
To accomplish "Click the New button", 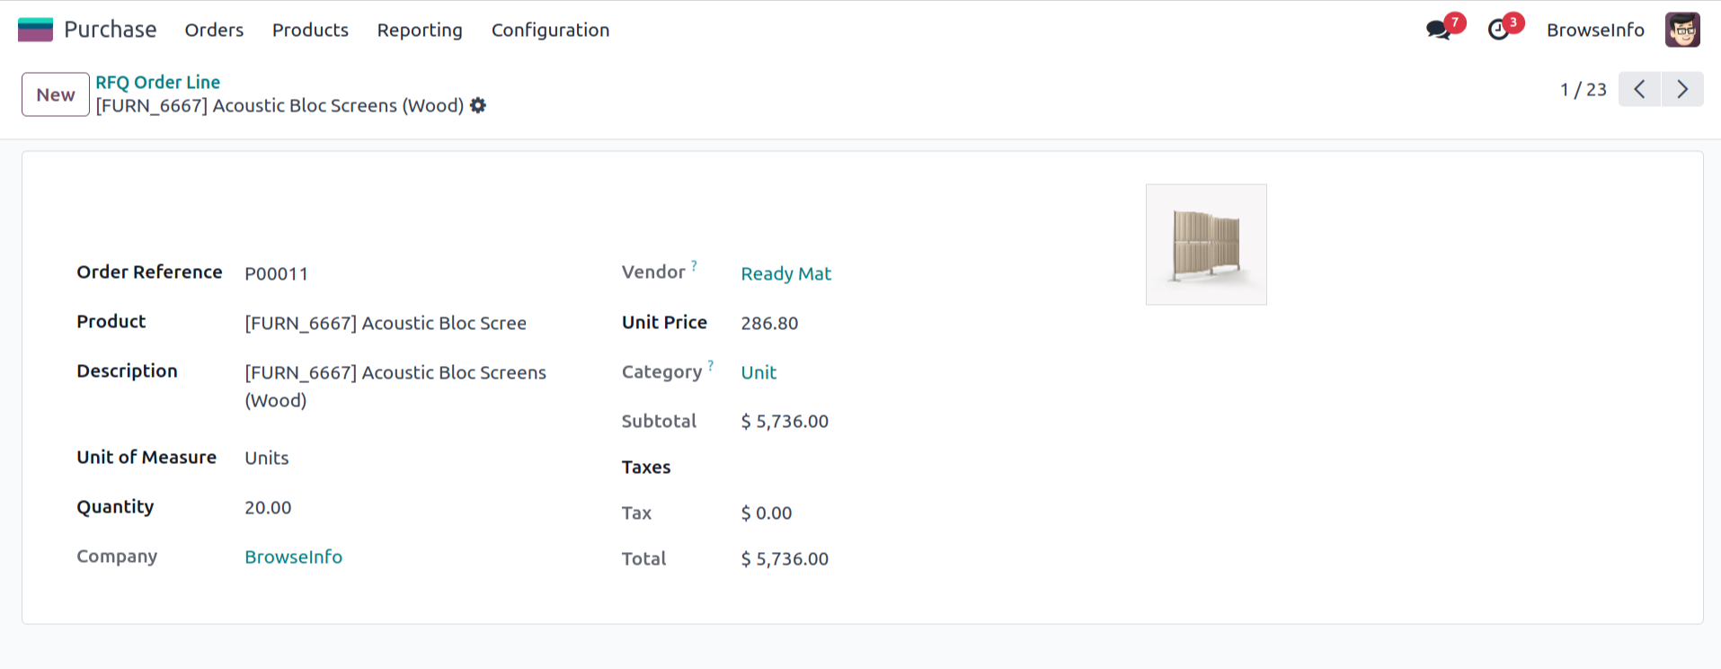I will [x=56, y=94].
